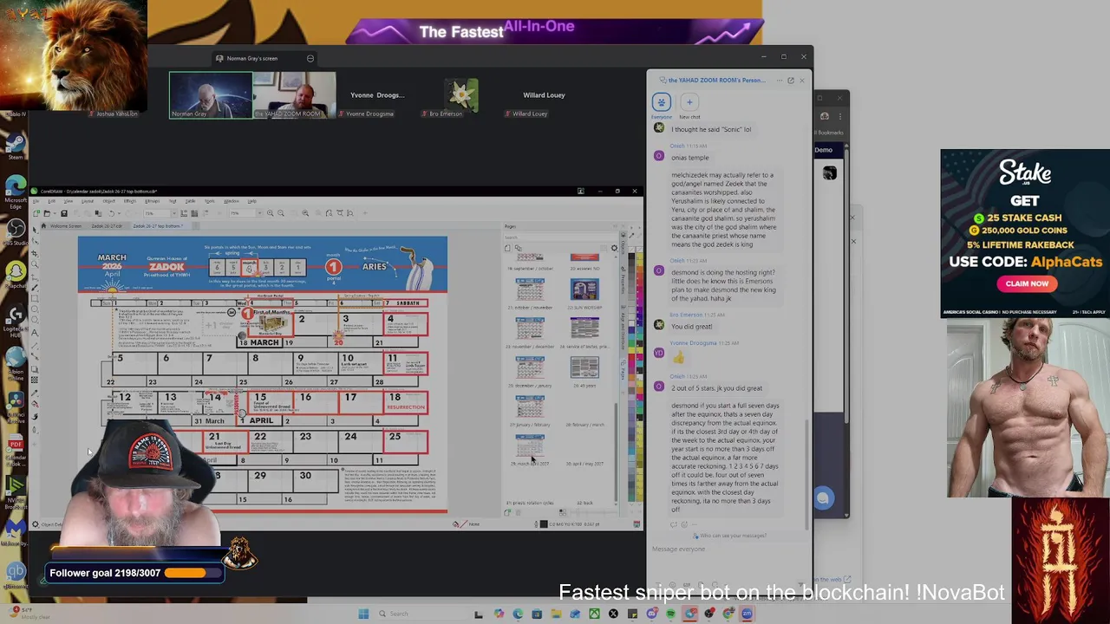Open the CorelDRAW zoom level dropdown
Screen dimensions: 1110x624
[x=174, y=213]
